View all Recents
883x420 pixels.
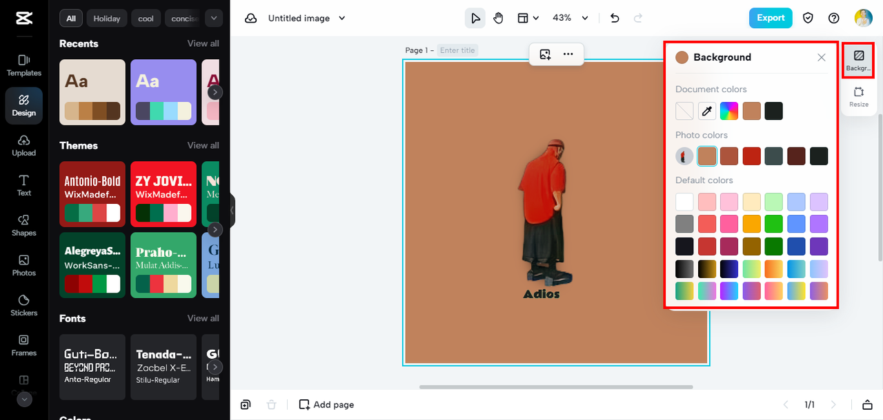point(204,43)
